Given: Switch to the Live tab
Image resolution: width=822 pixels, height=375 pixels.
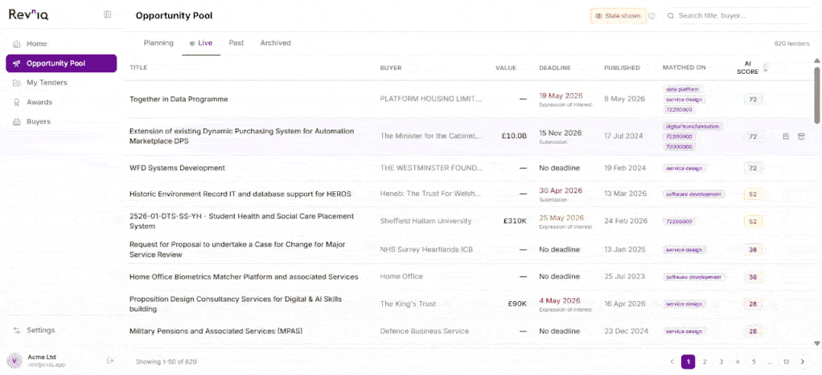Looking at the screenshot, I should coord(201,43).
